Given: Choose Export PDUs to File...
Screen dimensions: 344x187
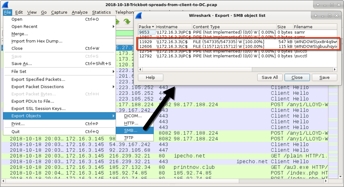Looking at the screenshot, I should click(59, 101).
